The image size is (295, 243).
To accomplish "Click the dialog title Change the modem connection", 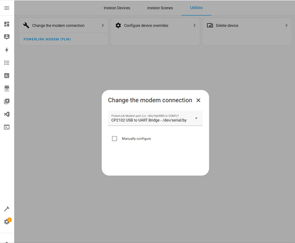I will pos(150,100).
